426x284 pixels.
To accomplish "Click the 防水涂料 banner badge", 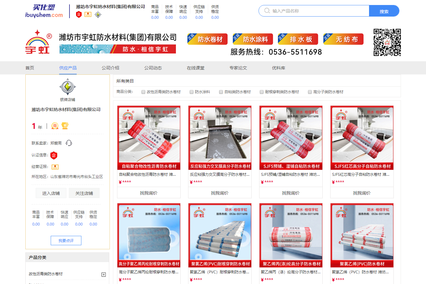I will [253, 39].
